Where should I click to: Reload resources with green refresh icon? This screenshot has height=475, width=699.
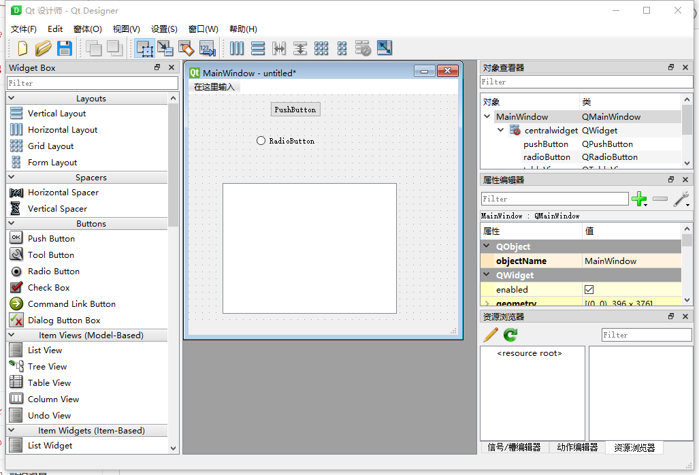pos(510,335)
